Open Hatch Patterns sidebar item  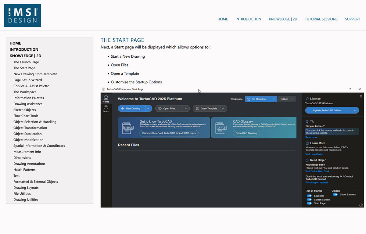pos(24,170)
